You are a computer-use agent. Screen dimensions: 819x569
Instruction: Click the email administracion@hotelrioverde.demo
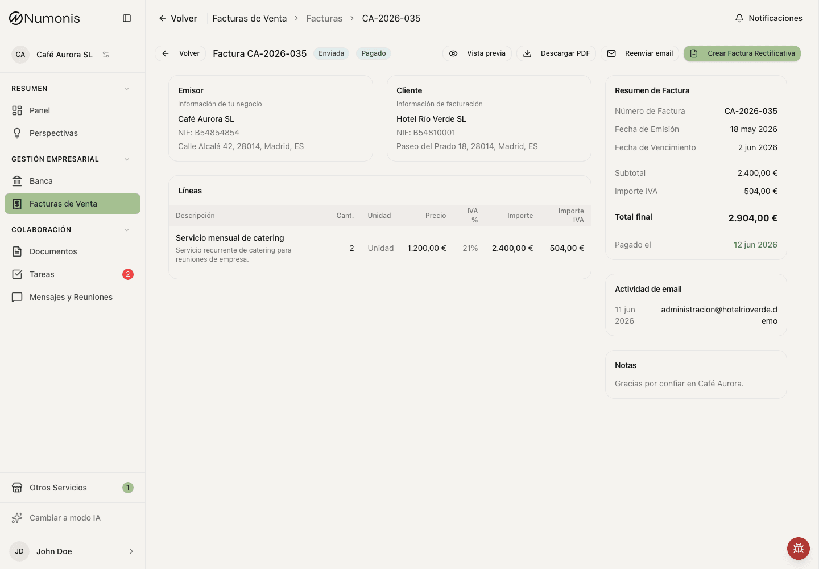pos(719,315)
